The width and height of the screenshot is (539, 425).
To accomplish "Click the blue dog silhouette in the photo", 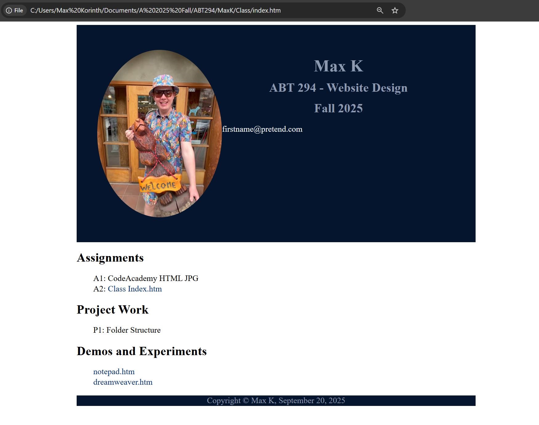I will 194,110.
